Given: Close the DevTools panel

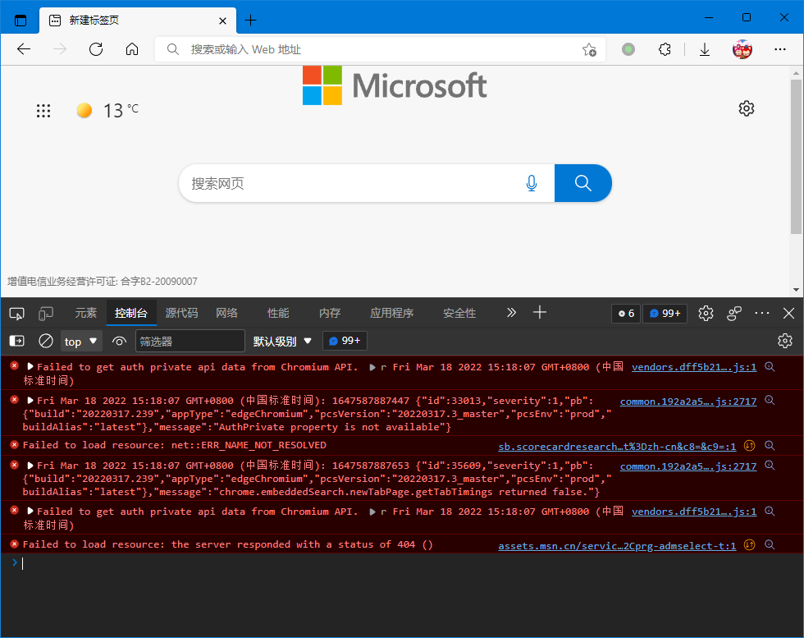Looking at the screenshot, I should point(788,313).
